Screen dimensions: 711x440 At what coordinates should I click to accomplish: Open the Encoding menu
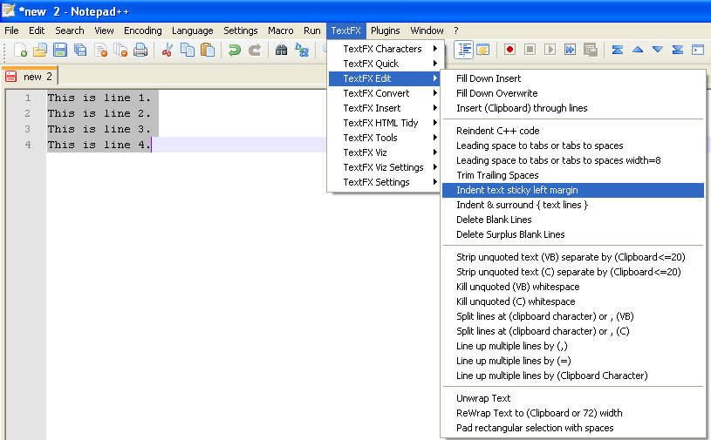pos(143,30)
